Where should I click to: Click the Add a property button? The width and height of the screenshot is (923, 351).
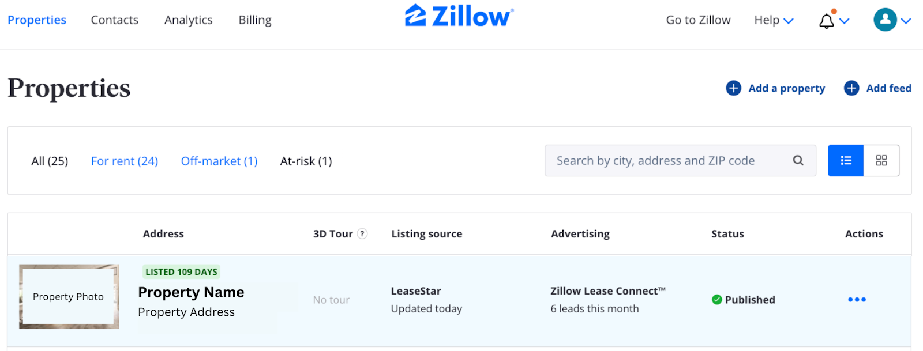tap(786, 88)
